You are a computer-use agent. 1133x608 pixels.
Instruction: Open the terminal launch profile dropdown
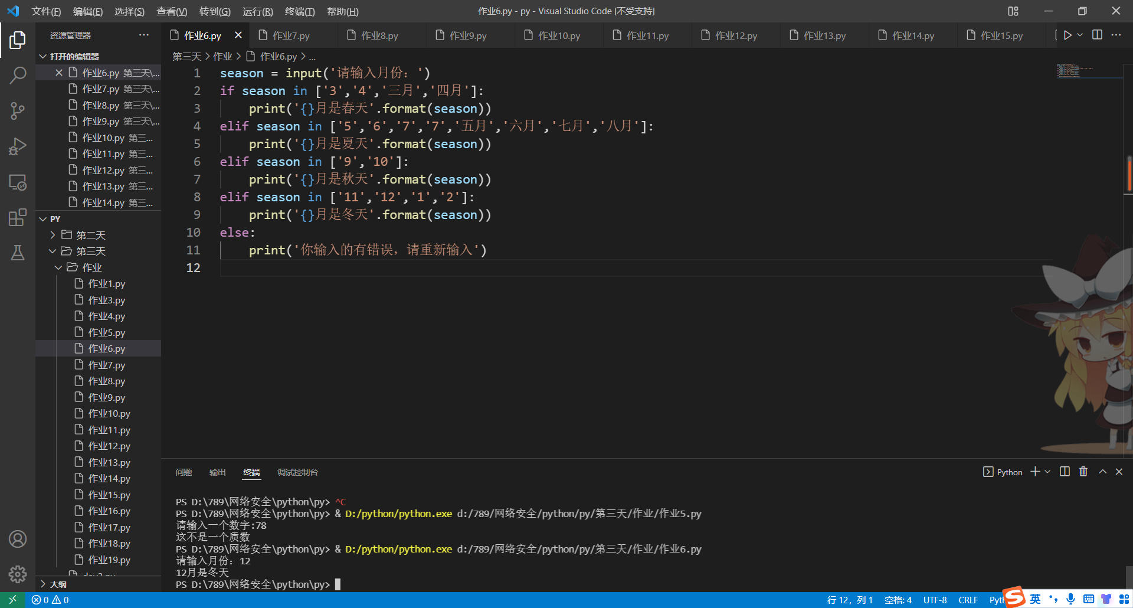click(1048, 472)
